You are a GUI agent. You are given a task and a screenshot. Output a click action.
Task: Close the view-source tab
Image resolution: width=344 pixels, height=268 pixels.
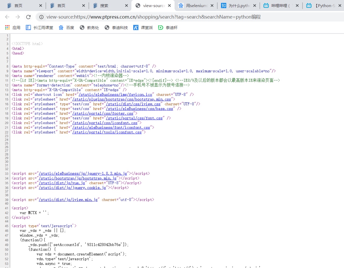coord(170,5)
